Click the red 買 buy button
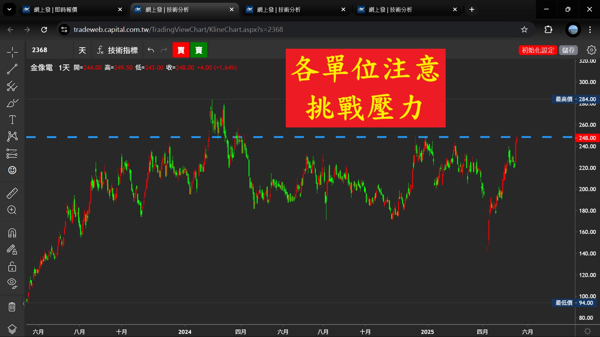 (181, 50)
